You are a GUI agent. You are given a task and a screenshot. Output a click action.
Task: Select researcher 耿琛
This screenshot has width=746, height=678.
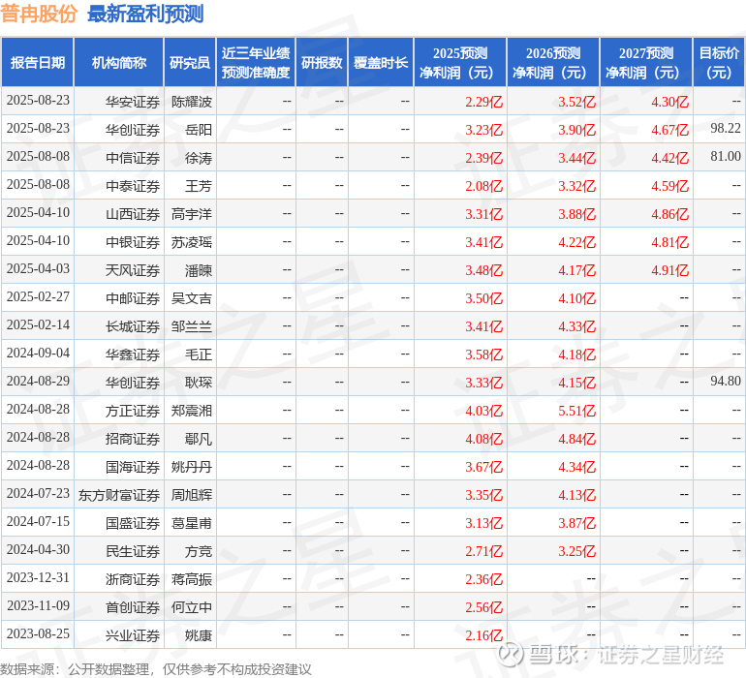[199, 382]
